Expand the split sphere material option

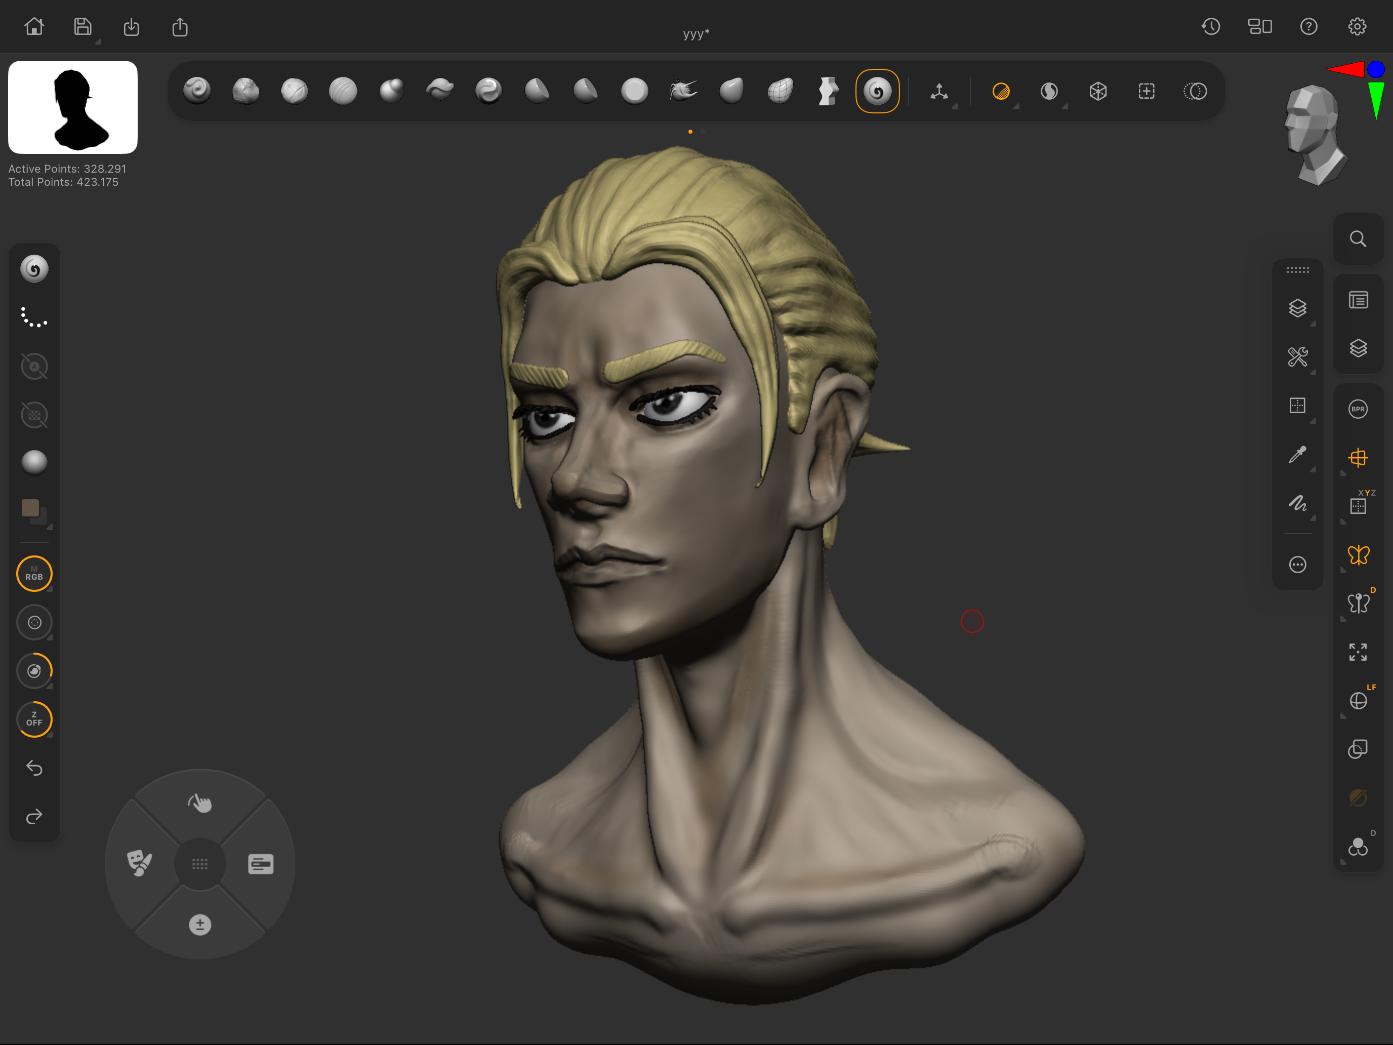[1049, 92]
